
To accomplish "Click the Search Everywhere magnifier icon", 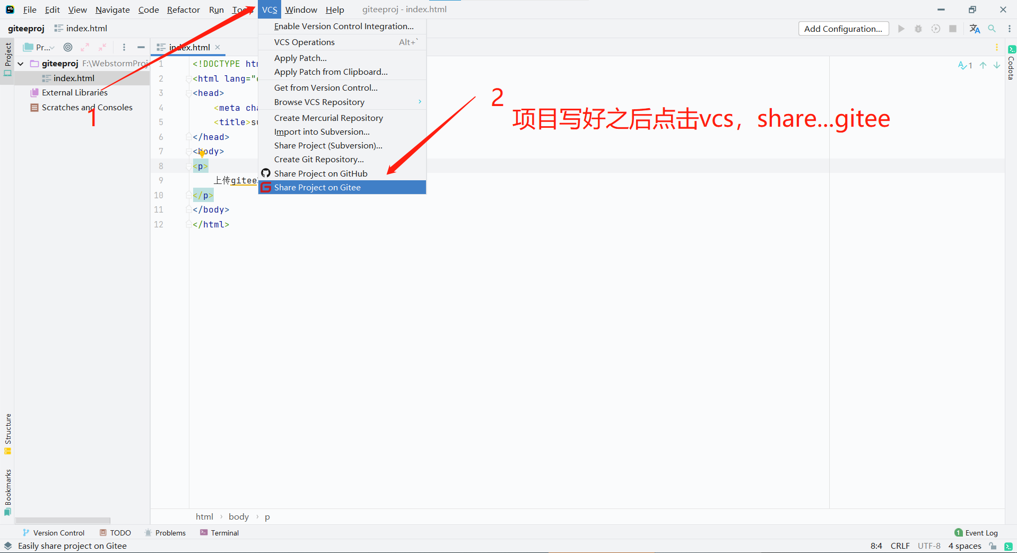I will click(992, 29).
